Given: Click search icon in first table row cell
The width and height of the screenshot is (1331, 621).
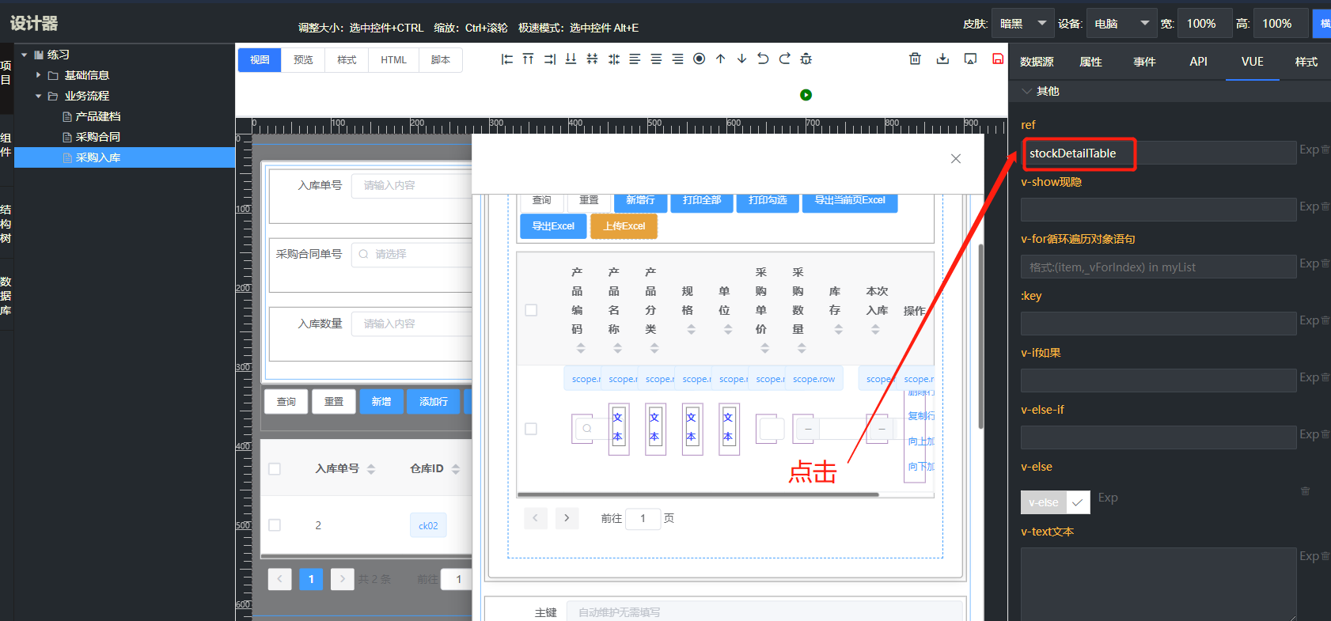Looking at the screenshot, I should pos(586,429).
